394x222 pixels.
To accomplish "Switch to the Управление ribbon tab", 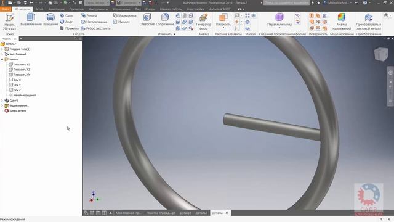I will click(121, 9).
